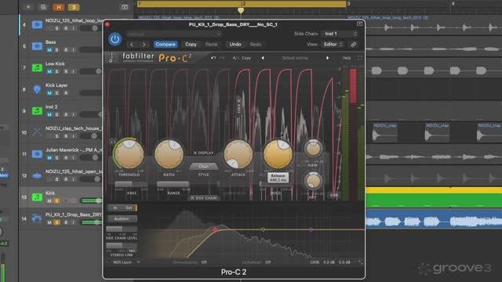Select next FabFilter preset arrow
Image resolution: width=502 pixels, height=282 pixels.
327,58
